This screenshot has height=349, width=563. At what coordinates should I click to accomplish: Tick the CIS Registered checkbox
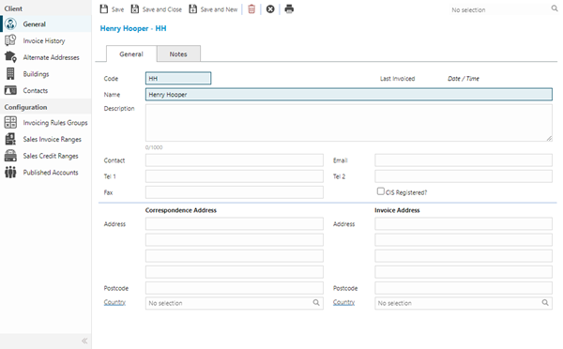[381, 191]
